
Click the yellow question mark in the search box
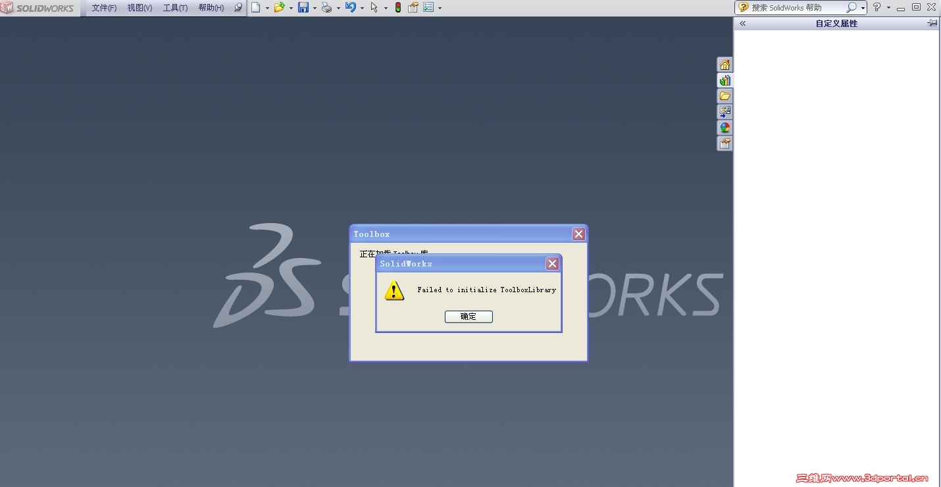click(x=744, y=8)
